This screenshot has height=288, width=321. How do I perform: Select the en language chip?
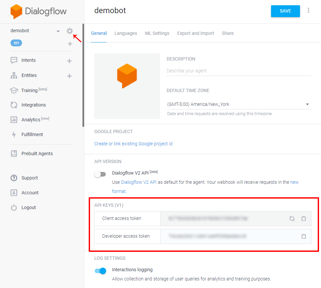pos(16,43)
